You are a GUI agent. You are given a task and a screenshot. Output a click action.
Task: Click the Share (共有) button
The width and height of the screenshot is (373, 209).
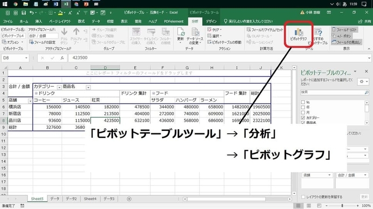[x=365, y=21]
